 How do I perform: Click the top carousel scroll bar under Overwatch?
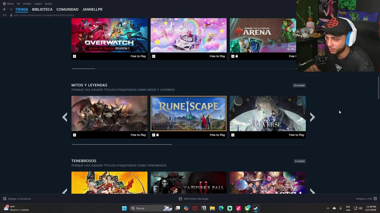click(x=83, y=69)
